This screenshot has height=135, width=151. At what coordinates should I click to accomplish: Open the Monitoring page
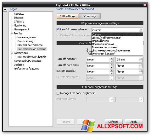[20, 25]
